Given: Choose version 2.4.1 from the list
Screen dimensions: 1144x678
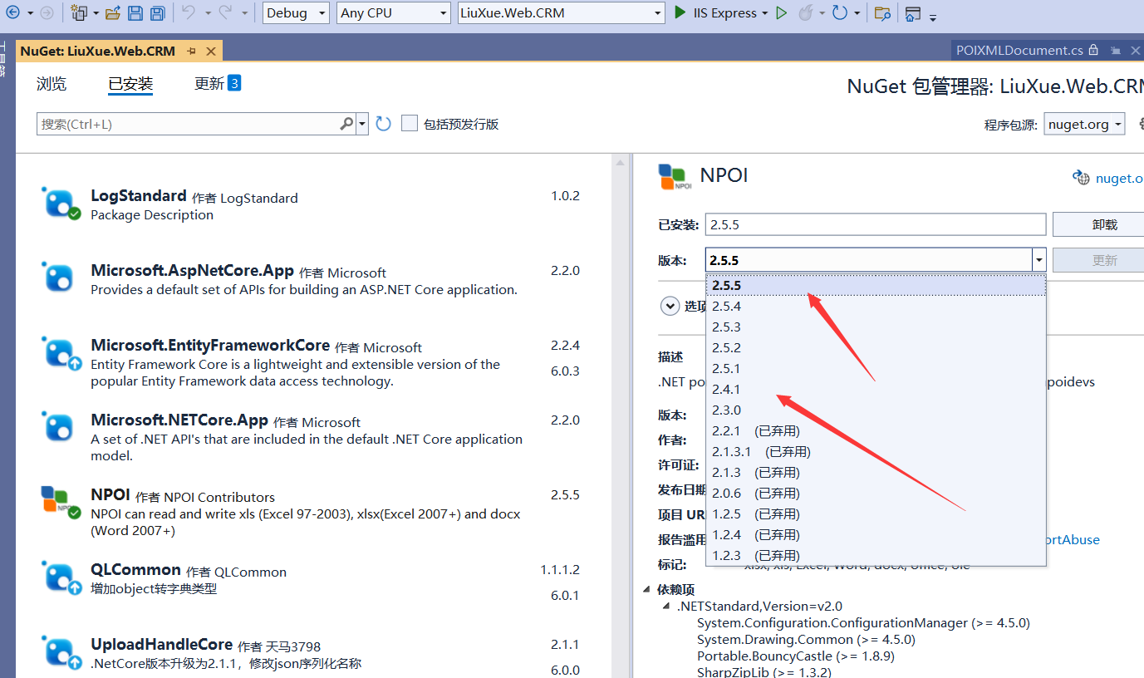Looking at the screenshot, I should click(x=876, y=389).
